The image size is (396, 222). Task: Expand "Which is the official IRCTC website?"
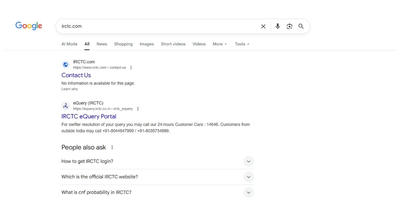click(x=248, y=177)
